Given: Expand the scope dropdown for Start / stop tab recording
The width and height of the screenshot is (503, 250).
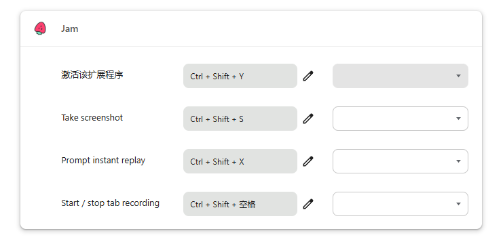Looking at the screenshot, I should (x=400, y=204).
